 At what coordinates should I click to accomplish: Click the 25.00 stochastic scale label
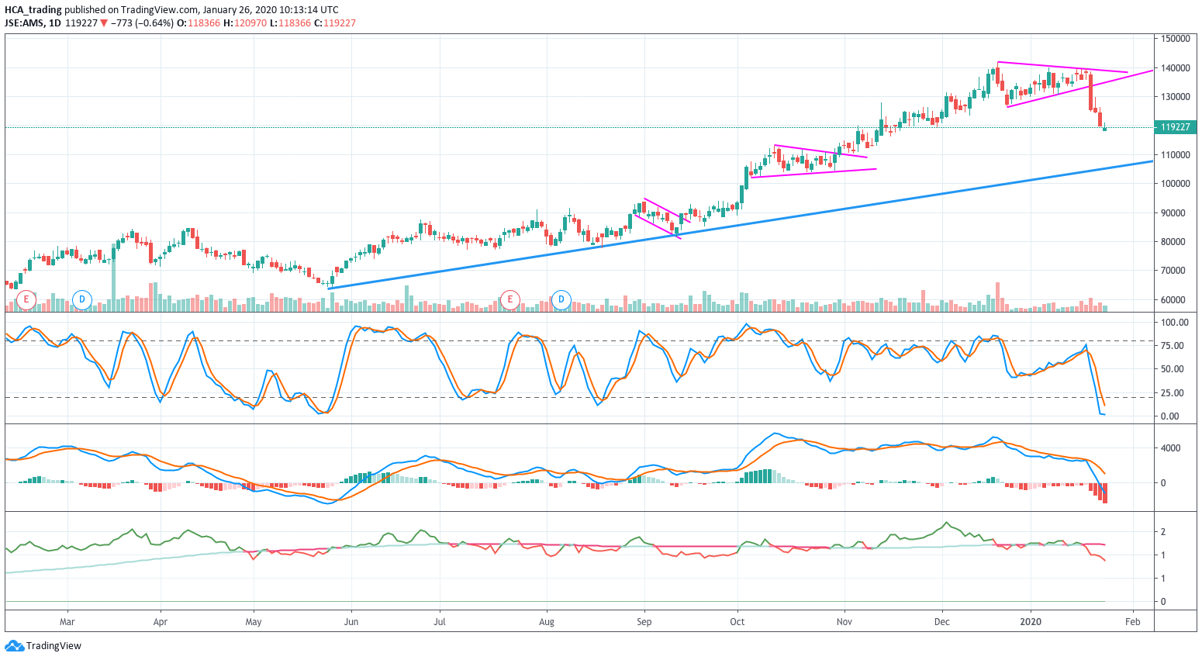(x=1173, y=393)
